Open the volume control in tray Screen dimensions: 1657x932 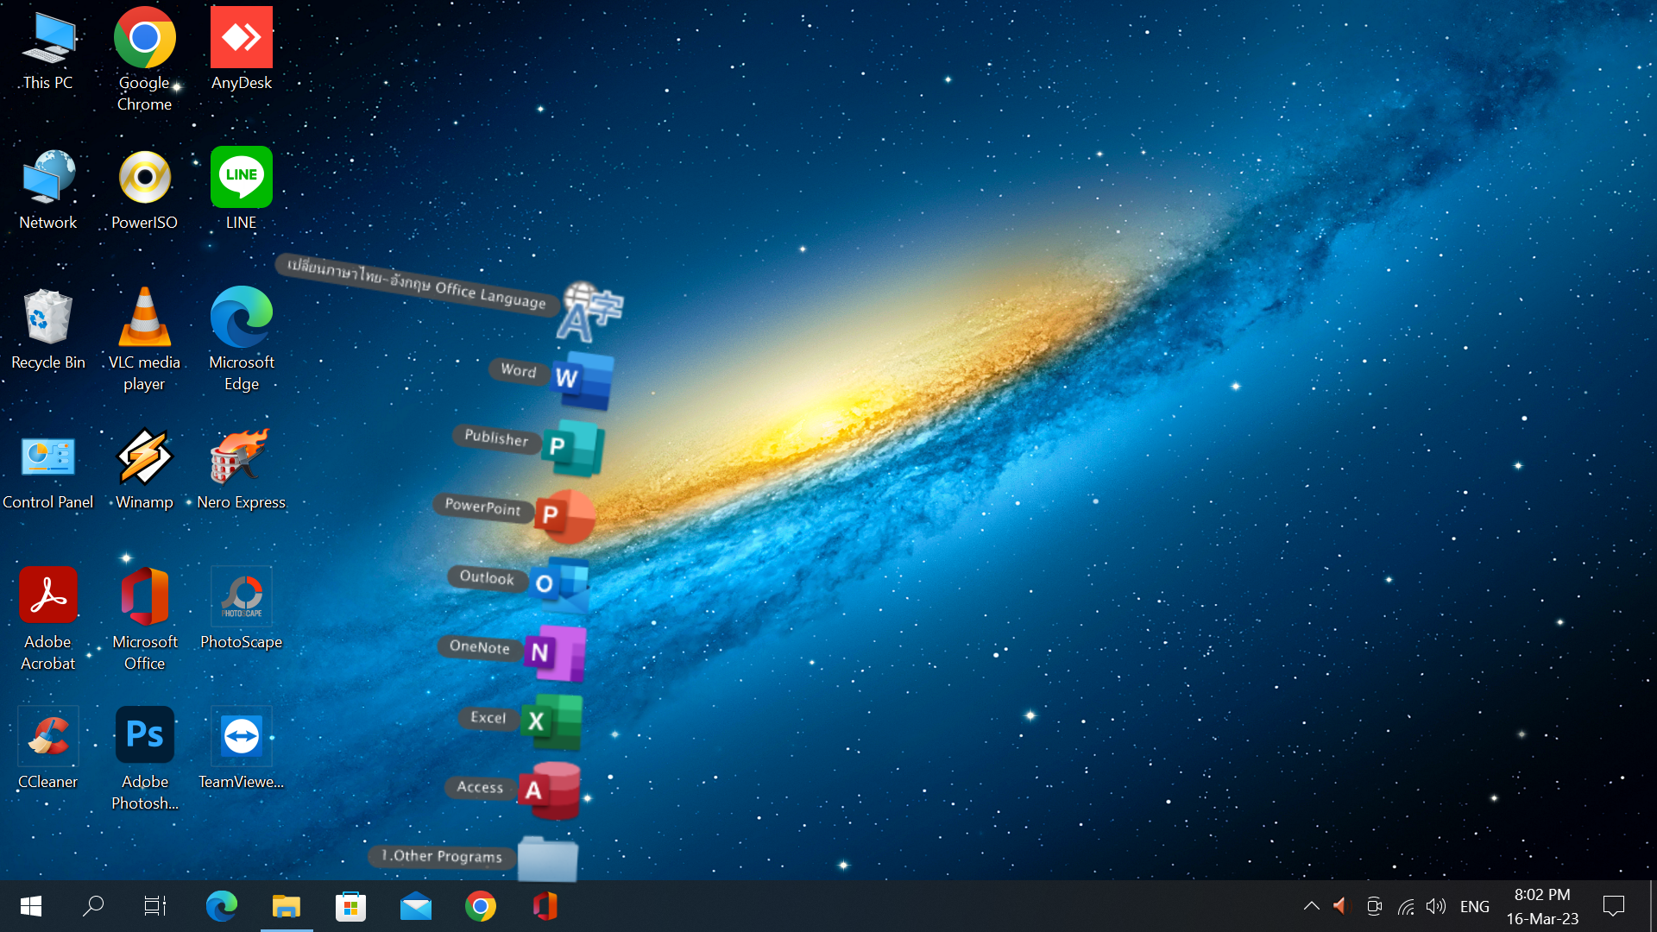pyautogui.click(x=1436, y=906)
